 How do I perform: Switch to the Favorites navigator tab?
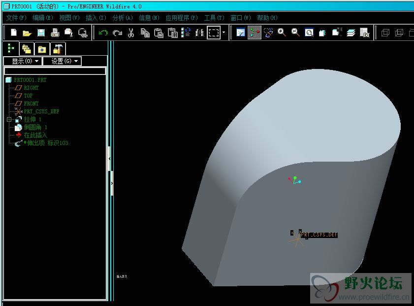coord(42,49)
